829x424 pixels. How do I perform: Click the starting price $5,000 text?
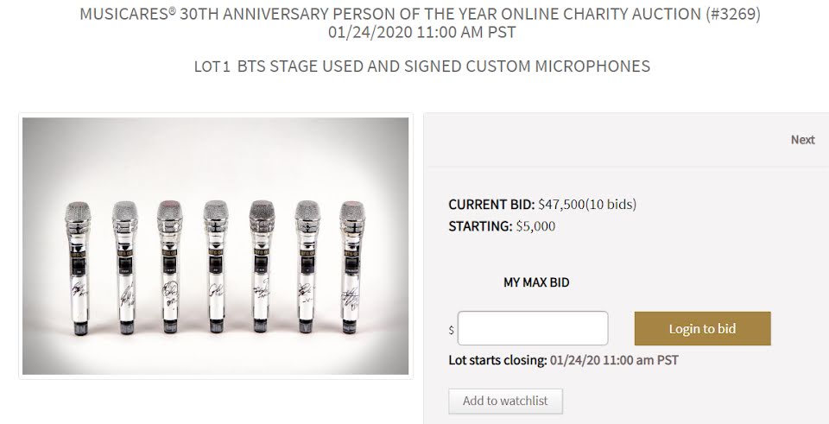[x=534, y=226]
